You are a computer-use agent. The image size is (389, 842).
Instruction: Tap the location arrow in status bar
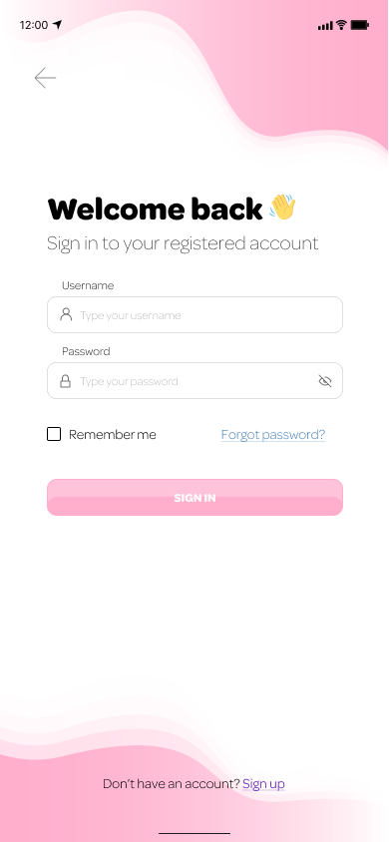(58, 25)
